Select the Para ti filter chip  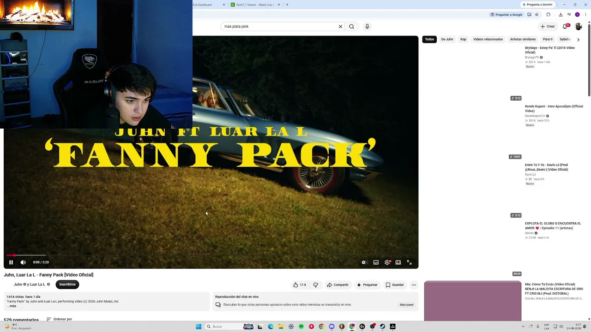pos(548,39)
